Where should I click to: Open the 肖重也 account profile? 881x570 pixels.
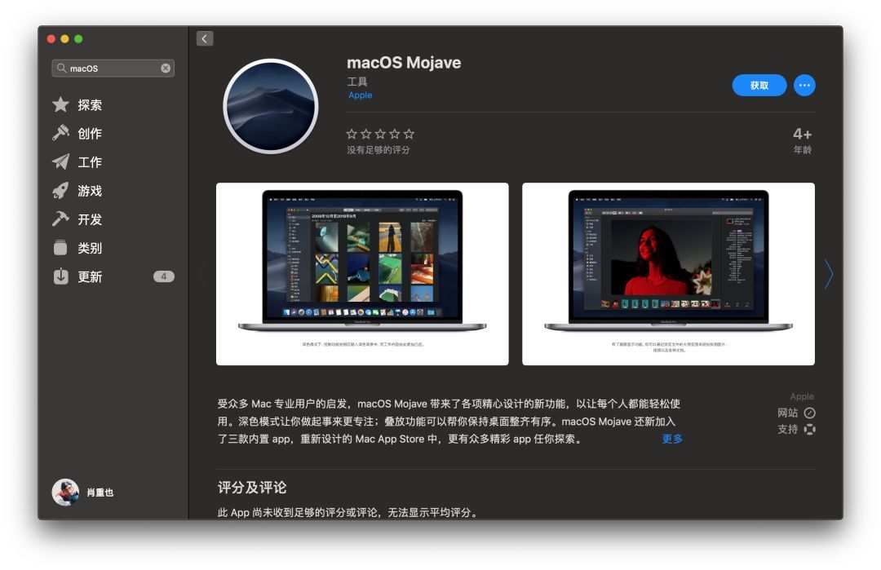(83, 492)
